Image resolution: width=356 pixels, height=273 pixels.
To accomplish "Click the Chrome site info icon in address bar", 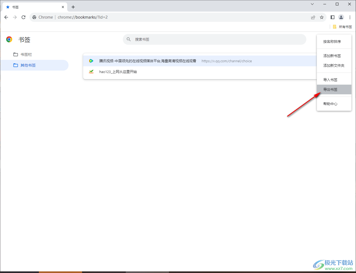I will coord(34,17).
